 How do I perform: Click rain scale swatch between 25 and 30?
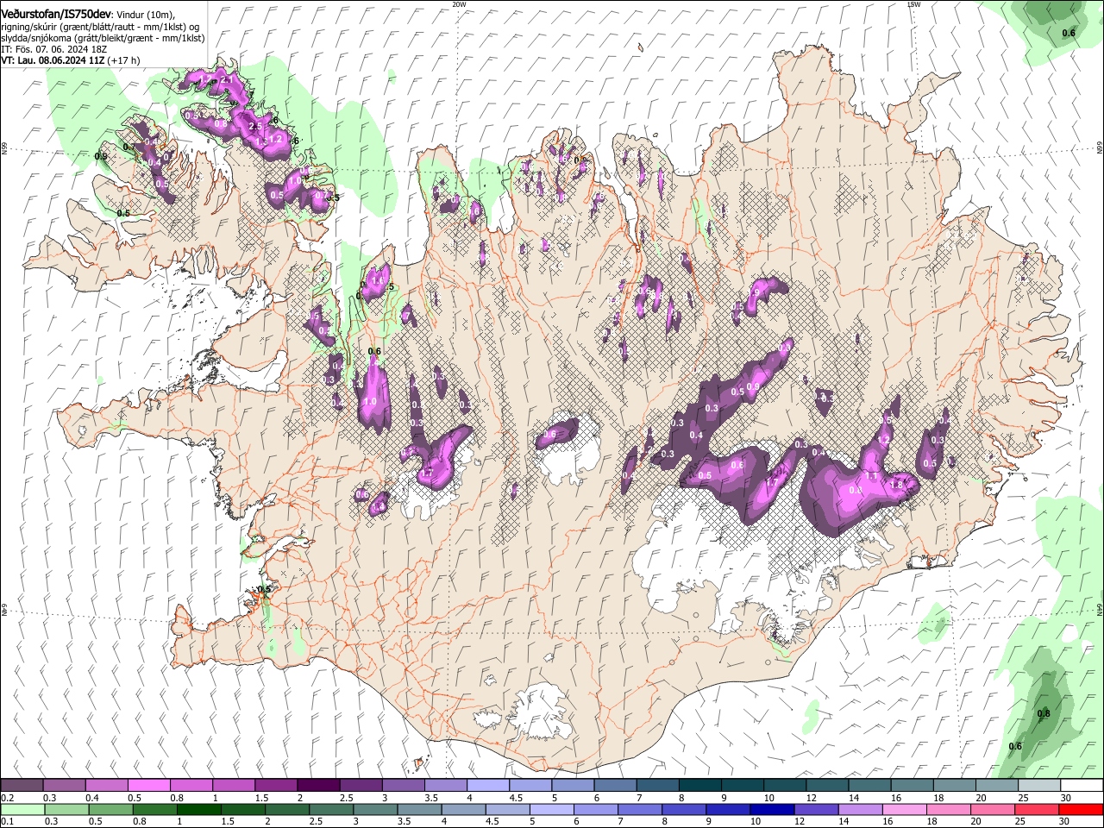click(1037, 809)
